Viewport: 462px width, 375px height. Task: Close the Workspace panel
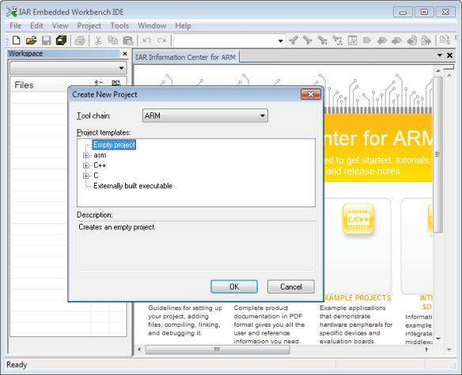[x=125, y=54]
